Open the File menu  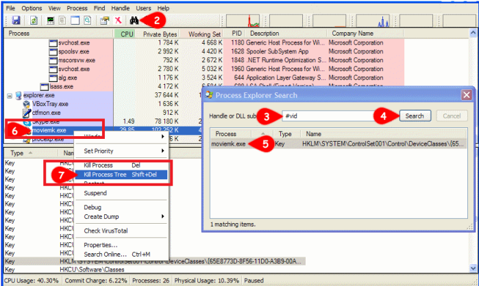pos(10,8)
